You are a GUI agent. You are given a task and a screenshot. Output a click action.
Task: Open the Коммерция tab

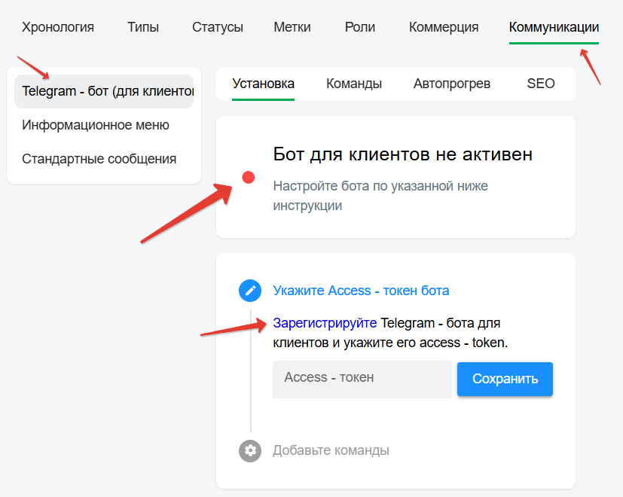(x=444, y=27)
